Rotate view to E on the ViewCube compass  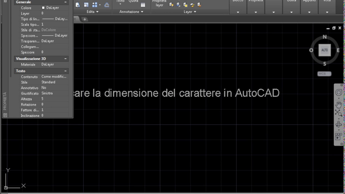pos(338,50)
